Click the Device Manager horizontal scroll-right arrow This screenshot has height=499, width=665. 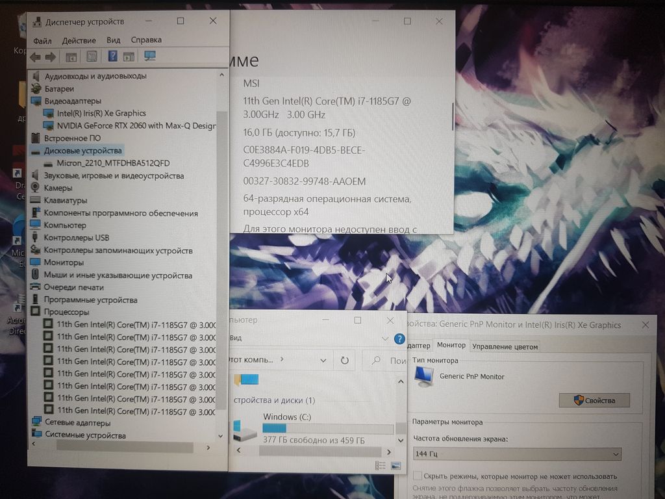click(208, 447)
